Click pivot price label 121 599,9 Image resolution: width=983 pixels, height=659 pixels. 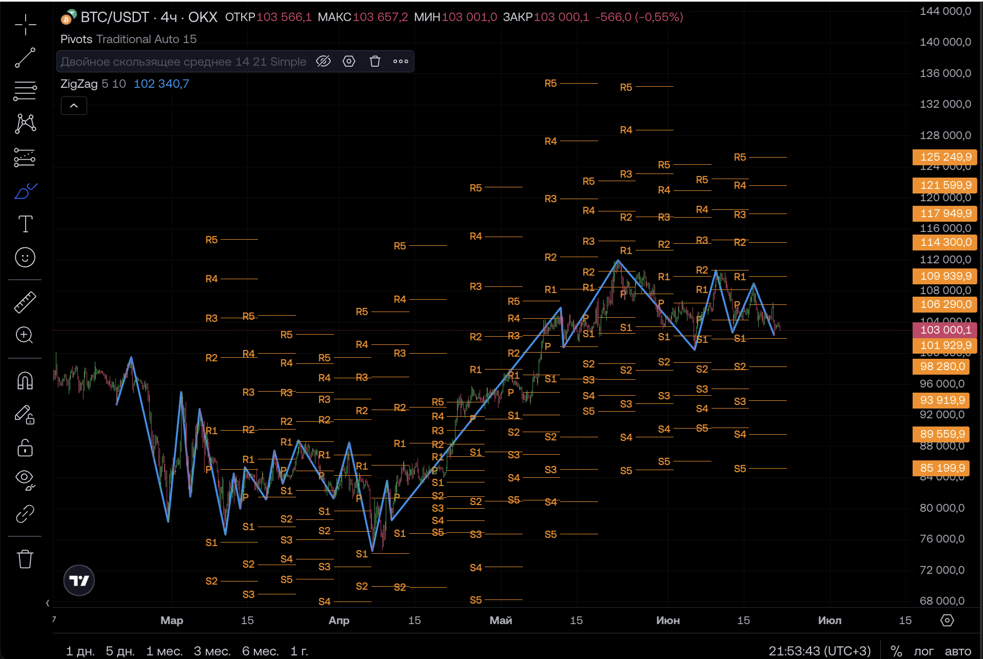(x=945, y=185)
